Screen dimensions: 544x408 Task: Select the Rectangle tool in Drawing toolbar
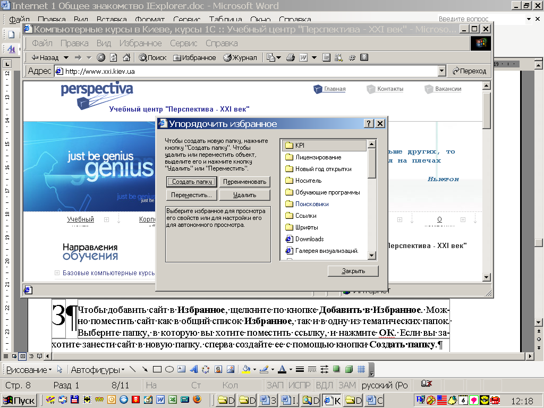click(157, 370)
